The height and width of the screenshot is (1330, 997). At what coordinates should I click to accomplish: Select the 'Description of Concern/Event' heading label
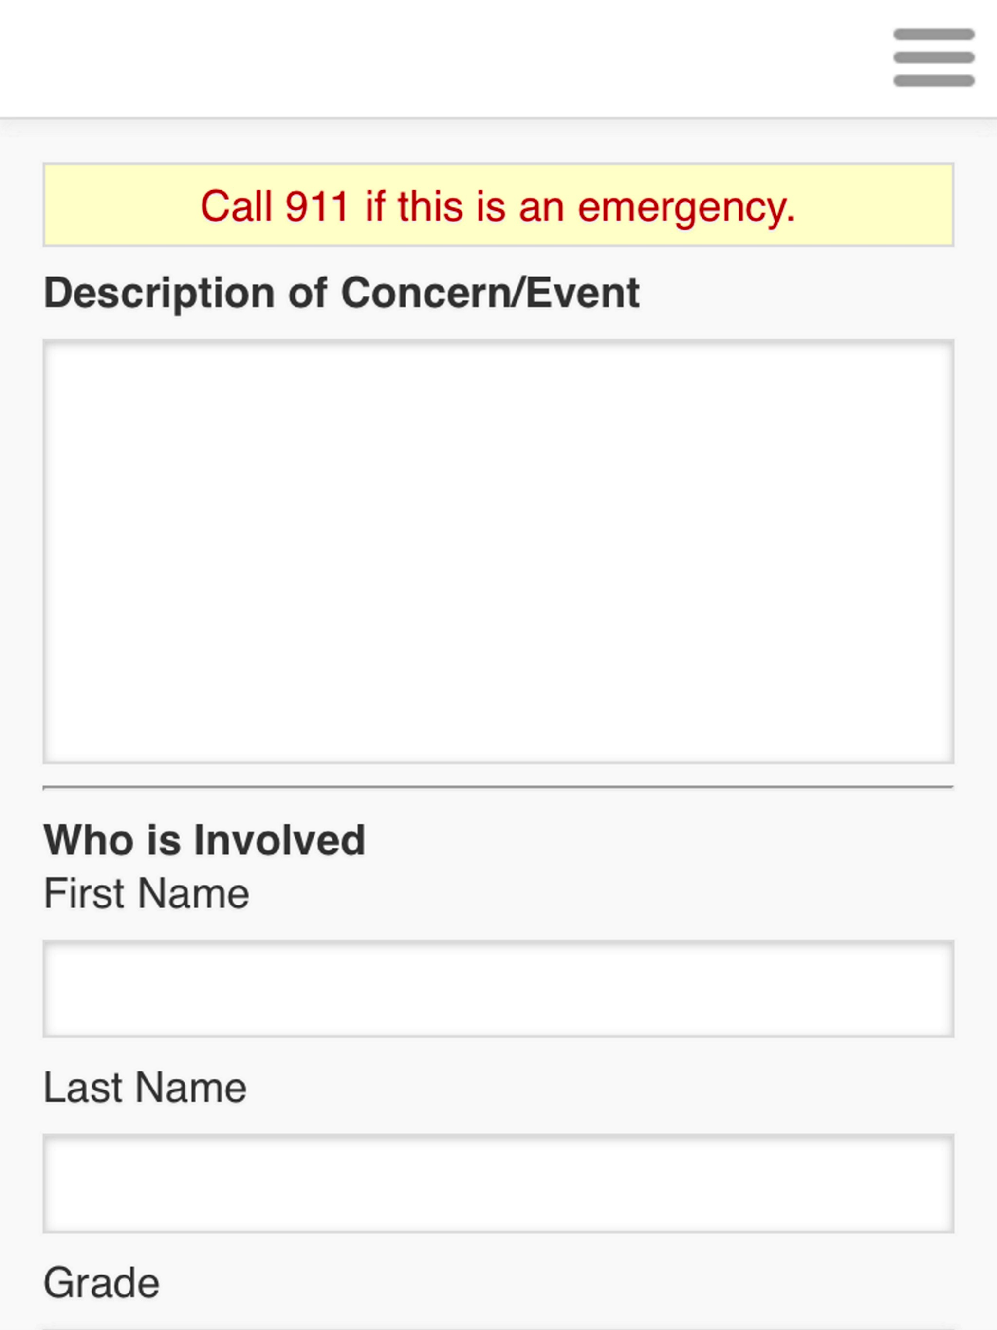[341, 294]
